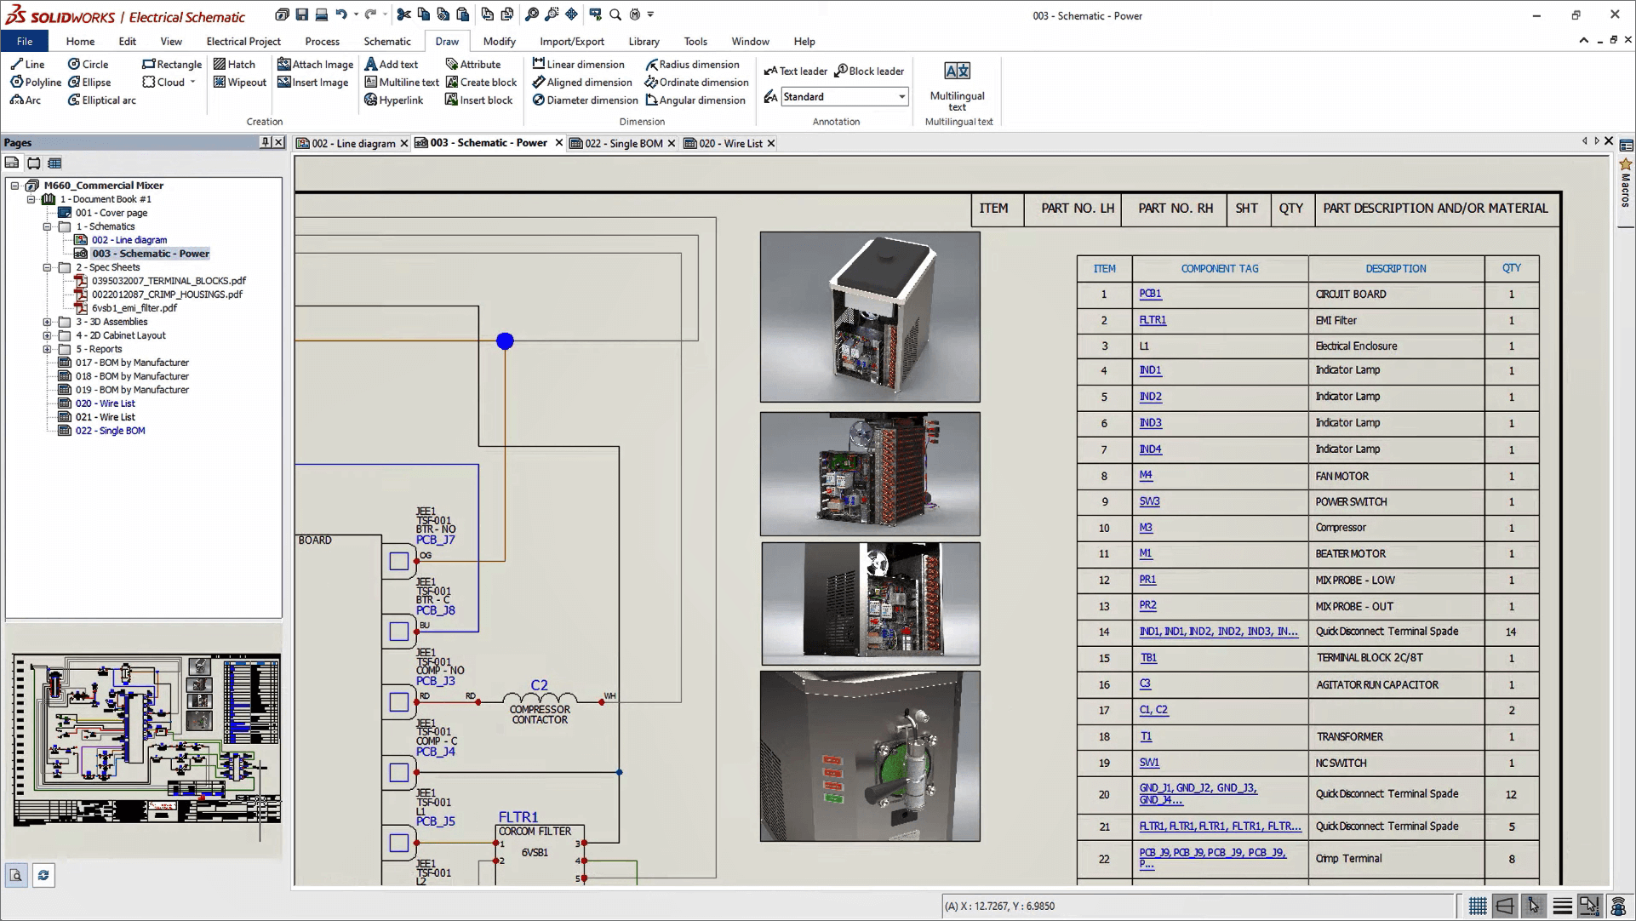Open the Cloud tool dropdown arrow
Screen dimensions: 1636x921
click(193, 82)
